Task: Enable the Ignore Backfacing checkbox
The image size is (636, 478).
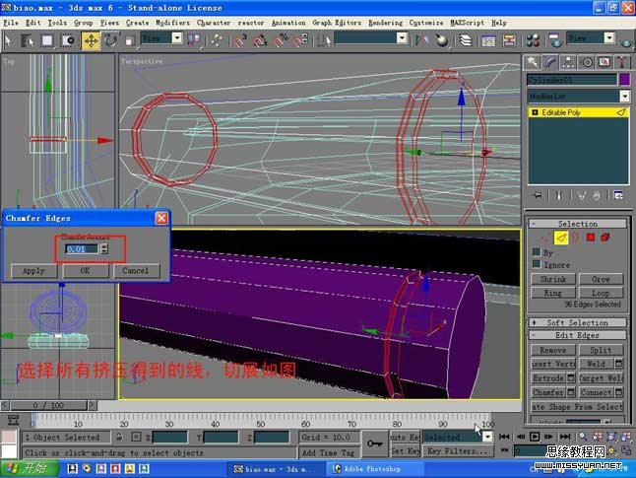Action: (537, 264)
